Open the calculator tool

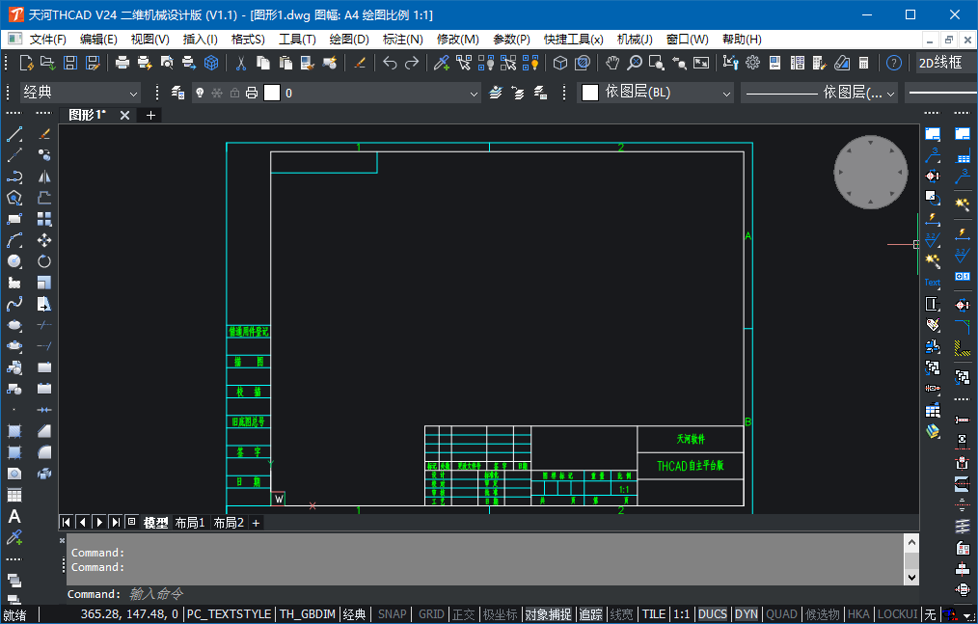click(x=864, y=63)
